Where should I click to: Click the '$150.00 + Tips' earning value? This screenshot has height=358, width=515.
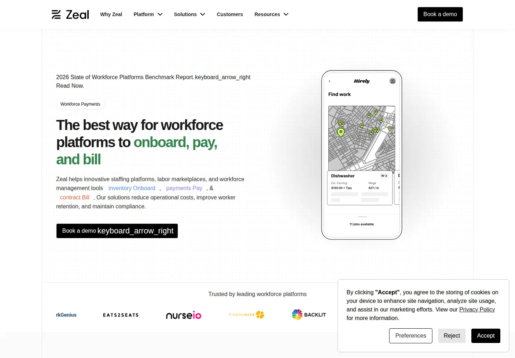[x=342, y=188]
